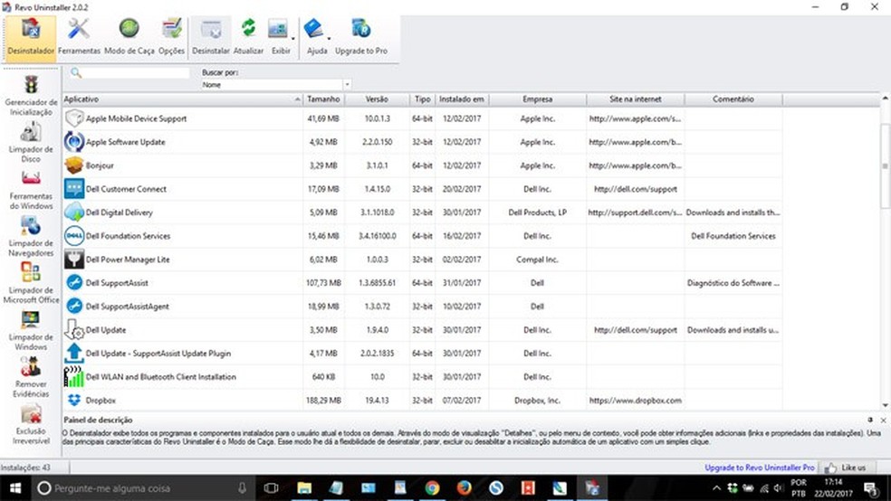Select Dell Digital Delivery entry
The height and width of the screenshot is (501, 891).
[422, 213]
